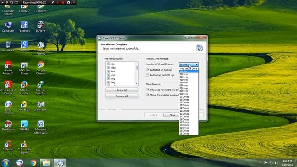Image resolution: width=297 pixels, height=167 pixels.
Task: Click the PowerISO Setup taskbar button
Action: (x=60, y=163)
